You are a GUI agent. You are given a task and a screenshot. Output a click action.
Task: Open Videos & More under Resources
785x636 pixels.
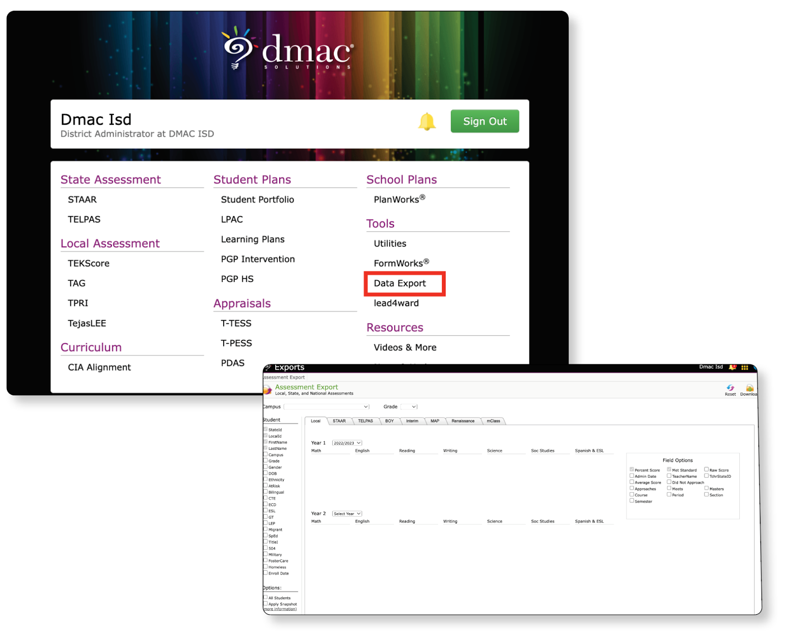(405, 347)
